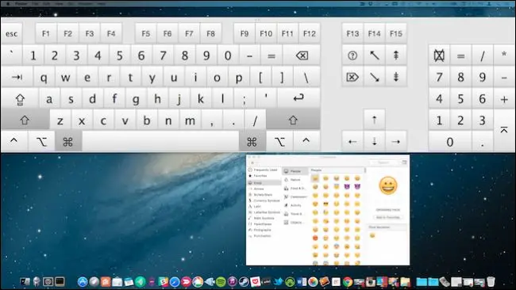Toggle the right control key
The width and height of the screenshot is (516, 290).
pos(306,142)
